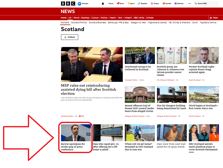Click the Center Parcs site render thumbnail

click(x=204, y=94)
